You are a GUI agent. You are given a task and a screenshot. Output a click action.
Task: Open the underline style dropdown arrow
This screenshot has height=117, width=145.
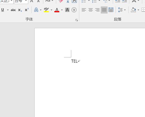[x=8, y=10]
